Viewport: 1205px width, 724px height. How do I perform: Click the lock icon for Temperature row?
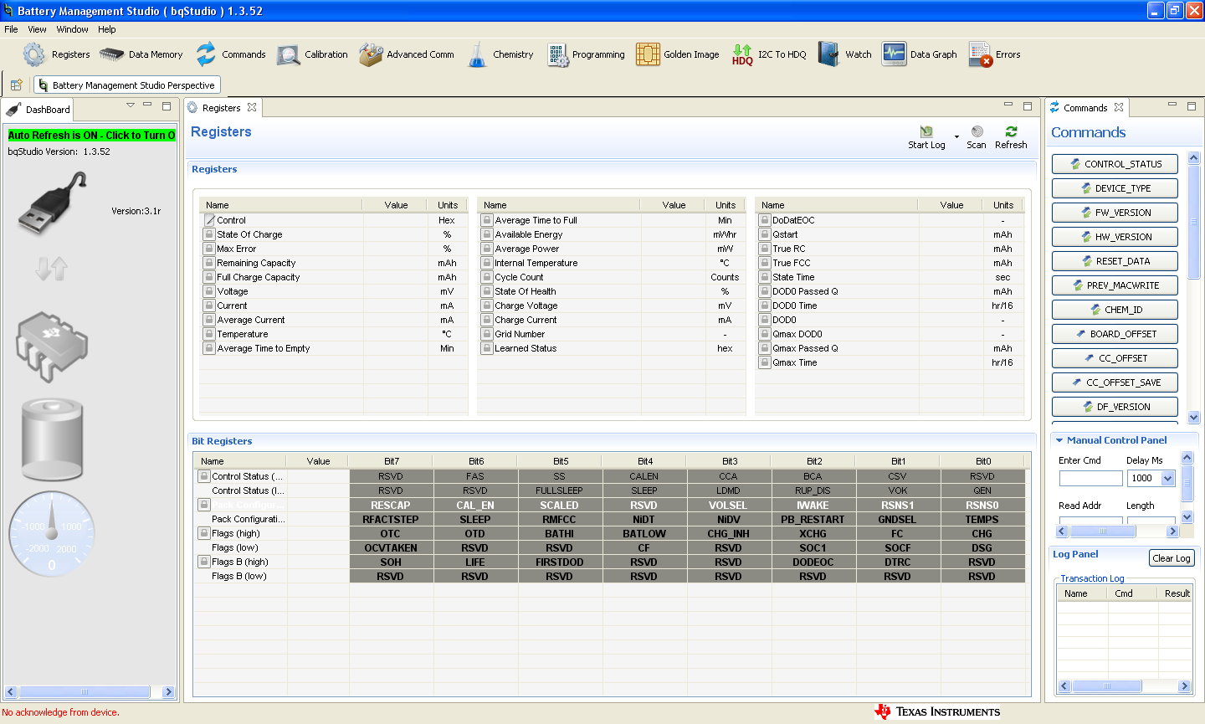tap(209, 334)
